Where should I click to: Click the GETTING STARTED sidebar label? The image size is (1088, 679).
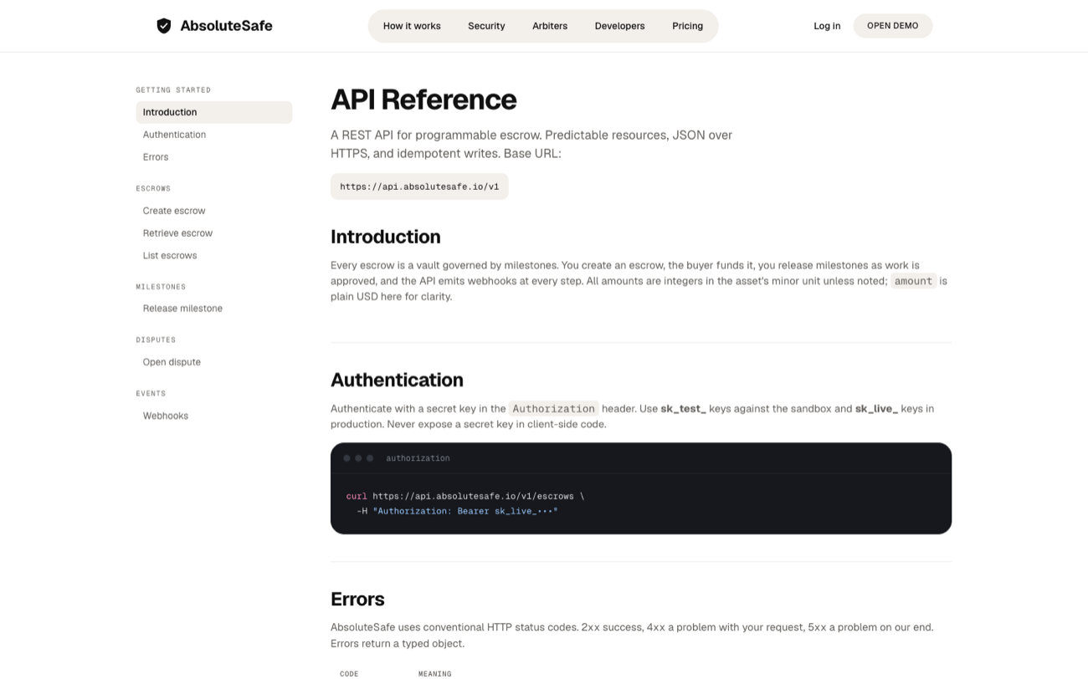click(x=173, y=90)
